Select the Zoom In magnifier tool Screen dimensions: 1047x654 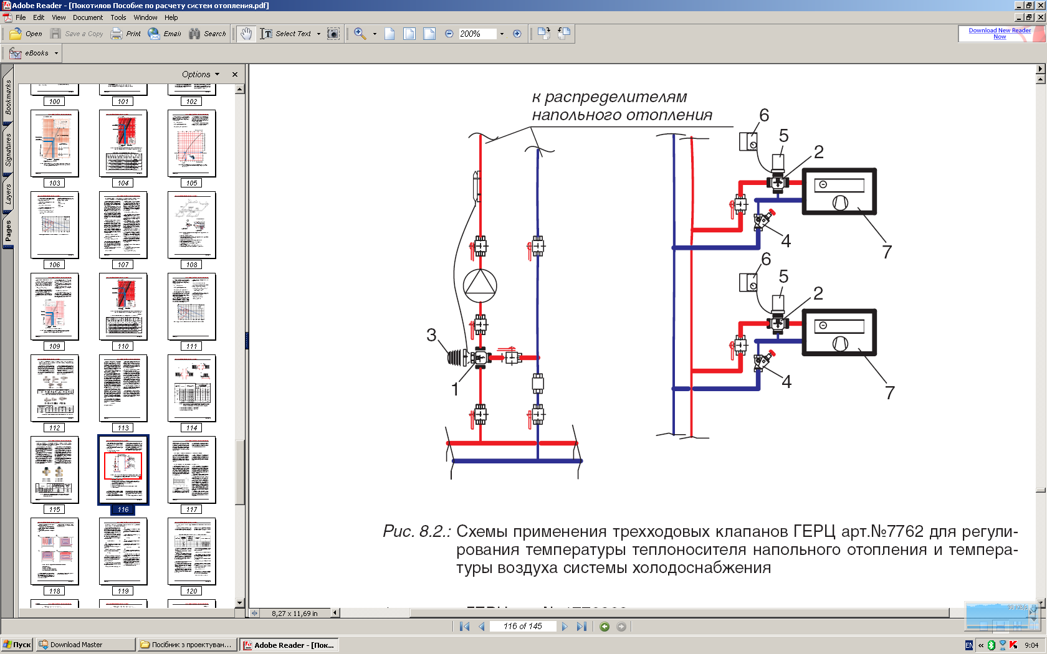coord(360,34)
